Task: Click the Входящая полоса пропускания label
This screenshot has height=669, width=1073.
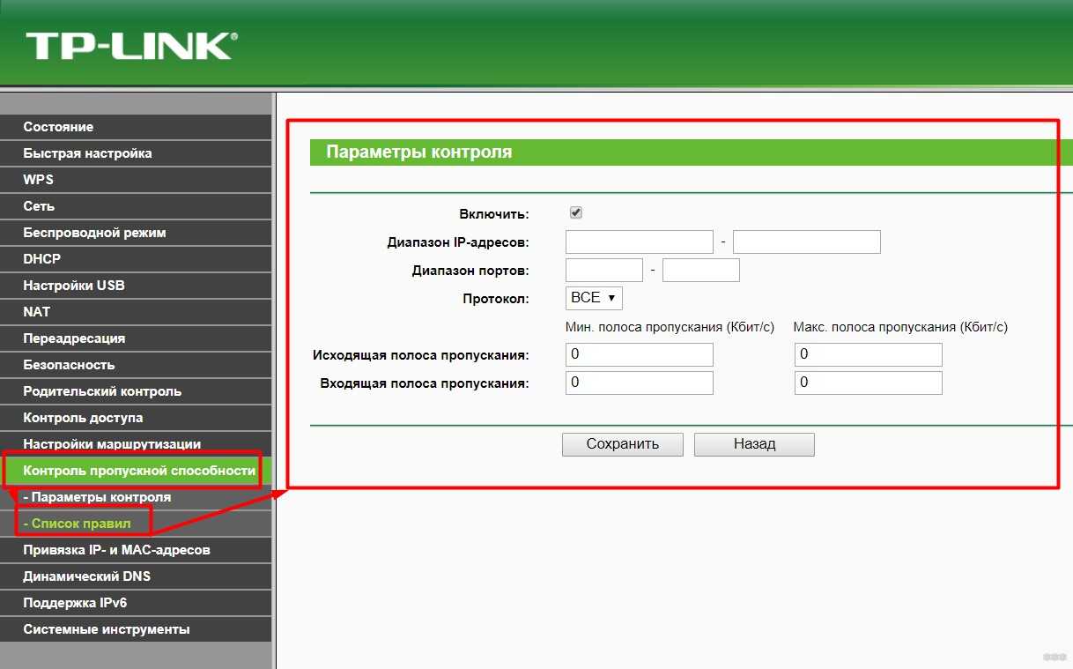Action: click(425, 383)
